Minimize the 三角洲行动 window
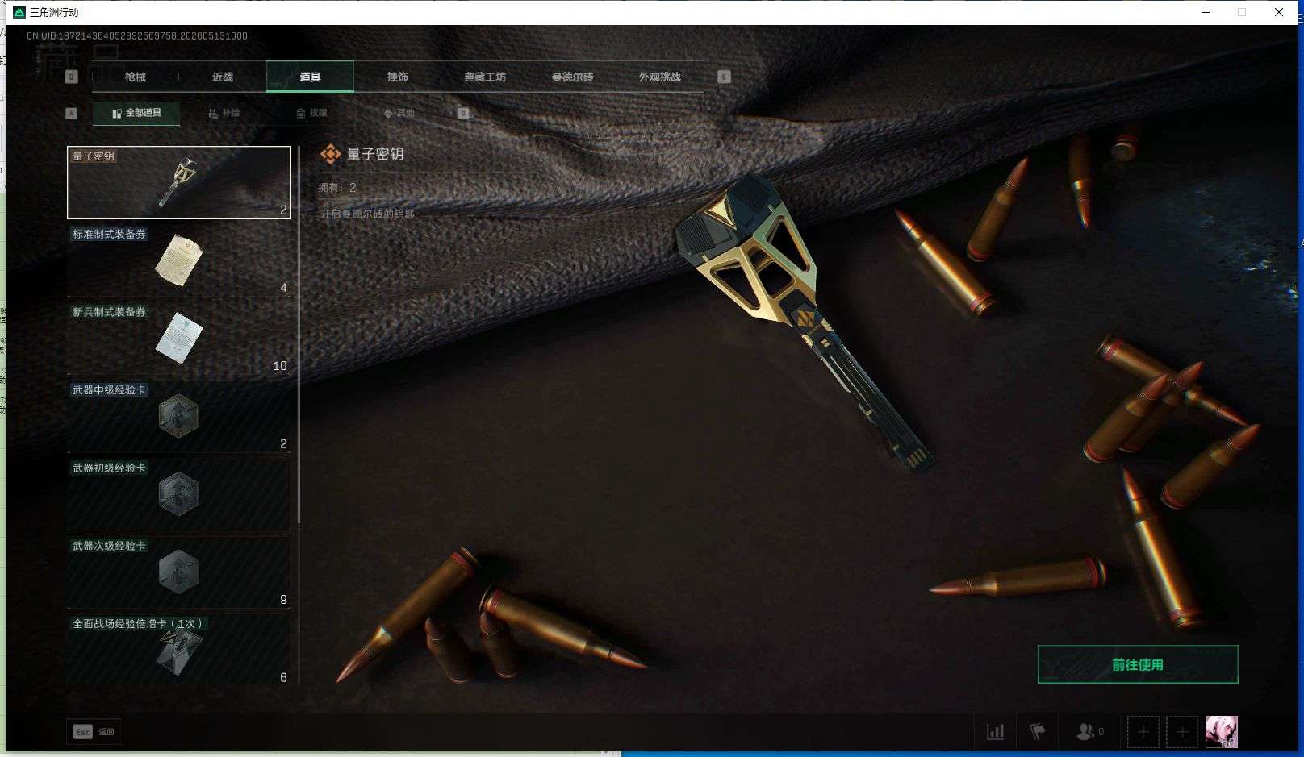The image size is (1304, 757). 1206,12
